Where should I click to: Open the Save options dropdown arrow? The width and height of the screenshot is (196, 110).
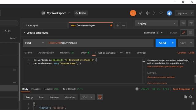click(191, 43)
